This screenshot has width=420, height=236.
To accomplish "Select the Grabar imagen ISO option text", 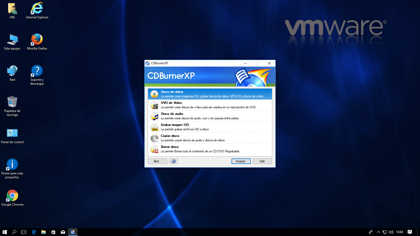I will coord(175,125).
